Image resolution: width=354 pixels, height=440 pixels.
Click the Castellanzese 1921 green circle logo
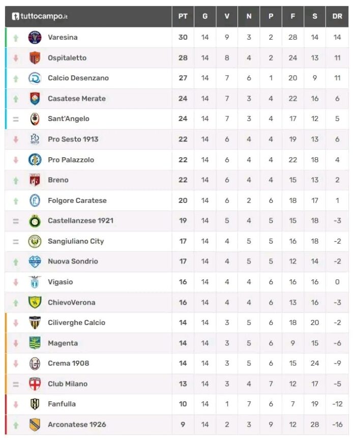pyautogui.click(x=35, y=221)
